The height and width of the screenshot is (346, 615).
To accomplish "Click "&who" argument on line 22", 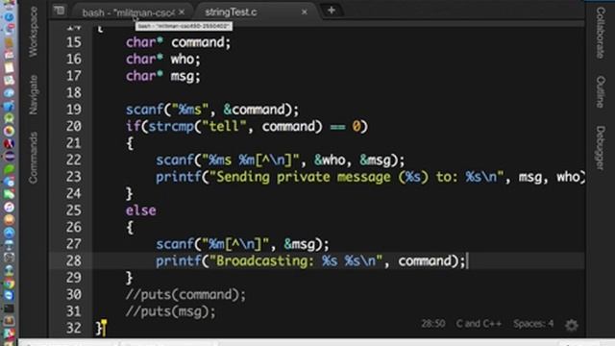I will click(x=330, y=161).
